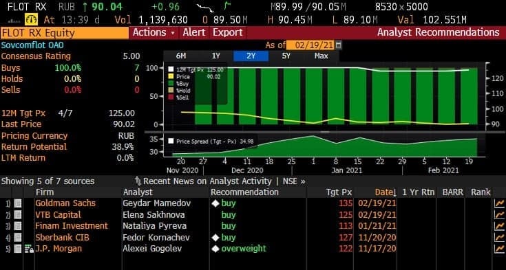Open the Actions dropdown menu
The width and height of the screenshot is (506, 270).
click(154, 32)
